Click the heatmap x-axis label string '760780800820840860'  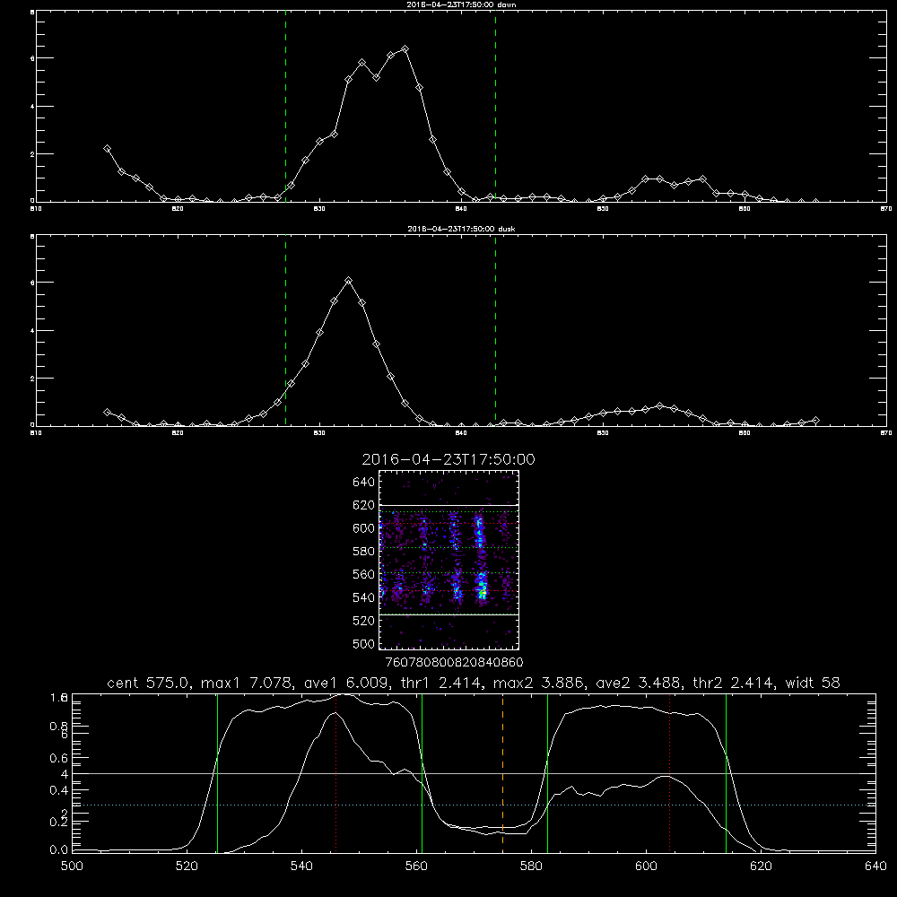[454, 662]
